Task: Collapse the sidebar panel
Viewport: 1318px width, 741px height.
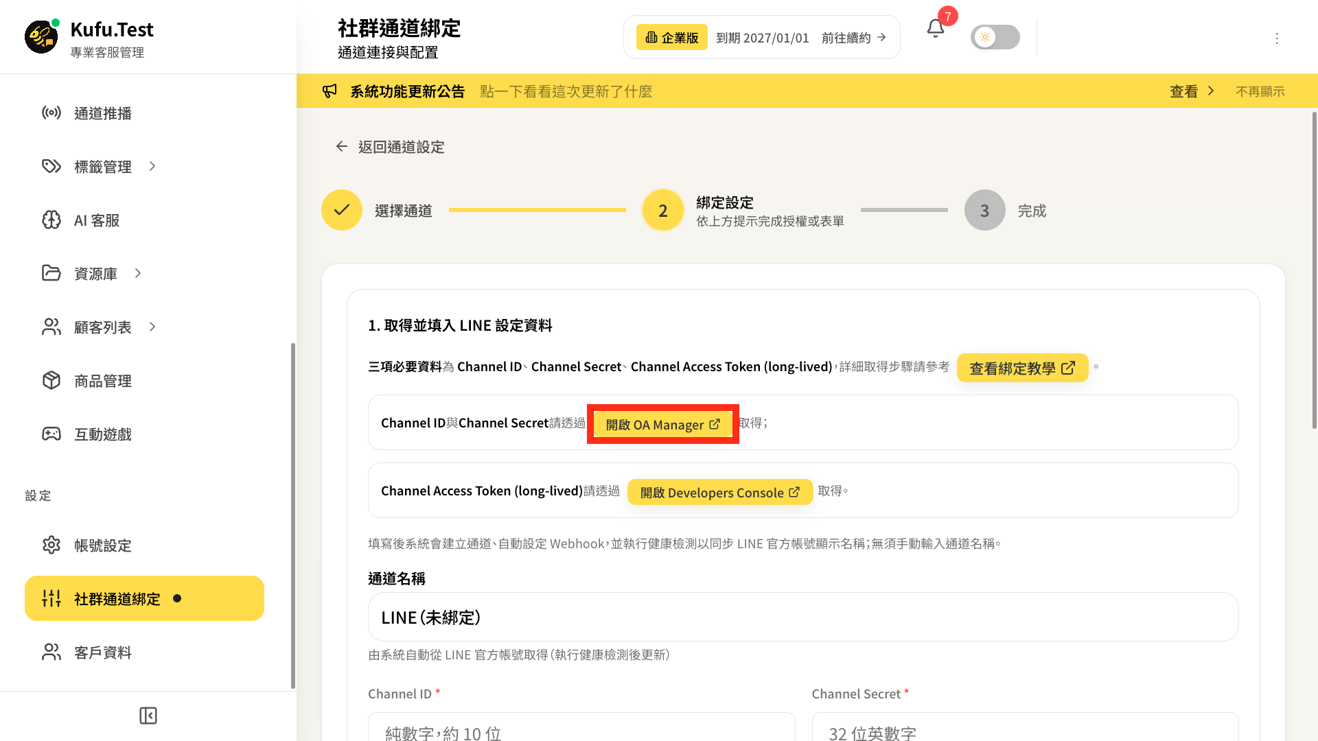Action: click(x=148, y=716)
